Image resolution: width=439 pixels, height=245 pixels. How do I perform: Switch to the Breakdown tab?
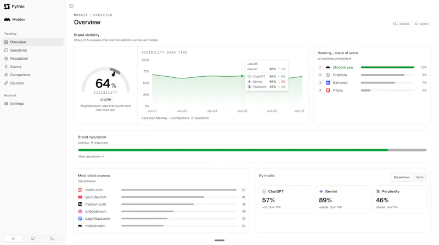click(402, 178)
